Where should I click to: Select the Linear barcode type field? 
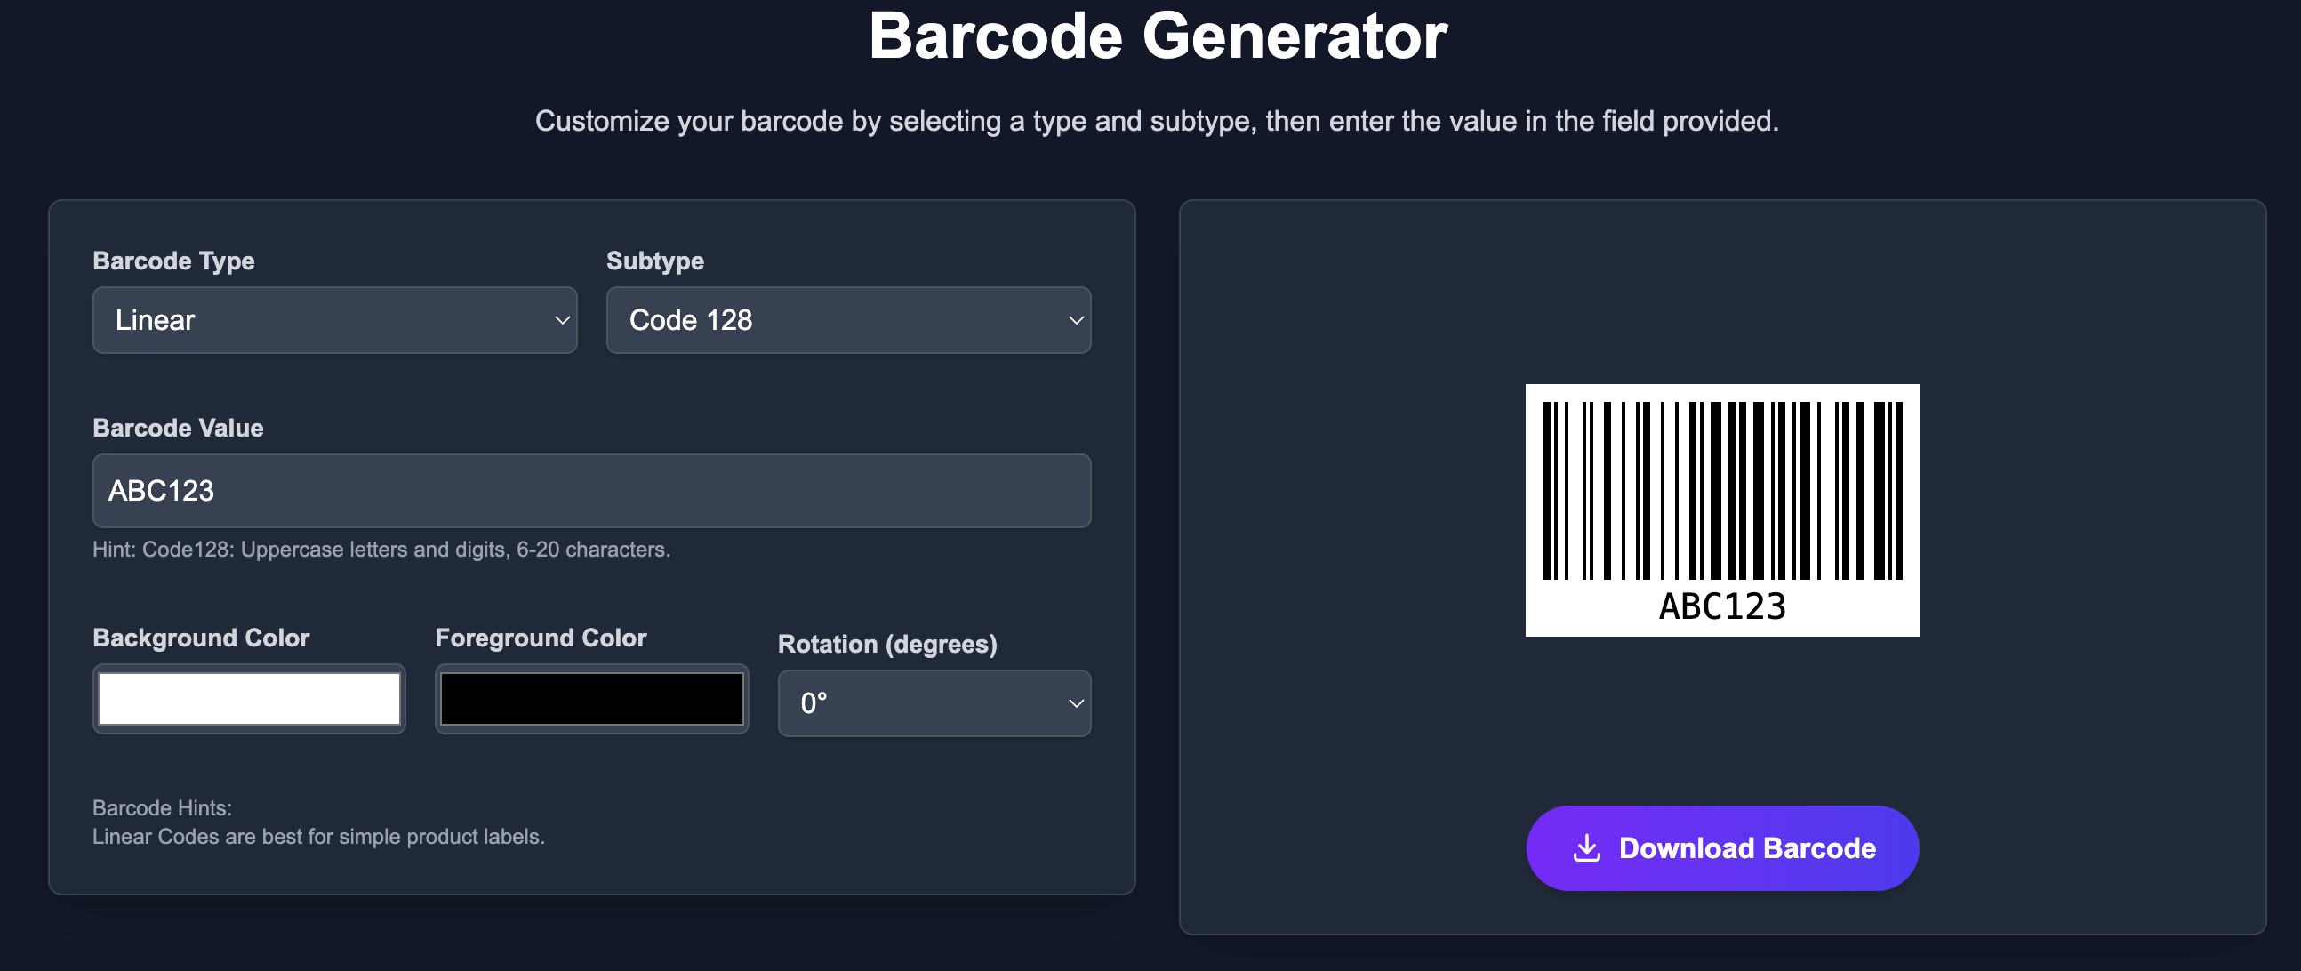coord(334,320)
